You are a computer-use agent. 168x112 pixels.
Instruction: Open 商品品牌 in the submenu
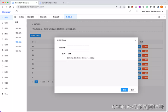(x=18, y=37)
